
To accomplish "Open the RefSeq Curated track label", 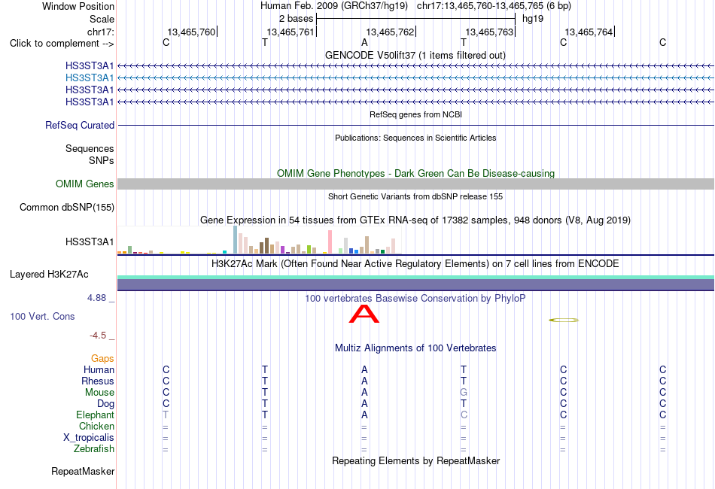I will pyautogui.click(x=80, y=126).
